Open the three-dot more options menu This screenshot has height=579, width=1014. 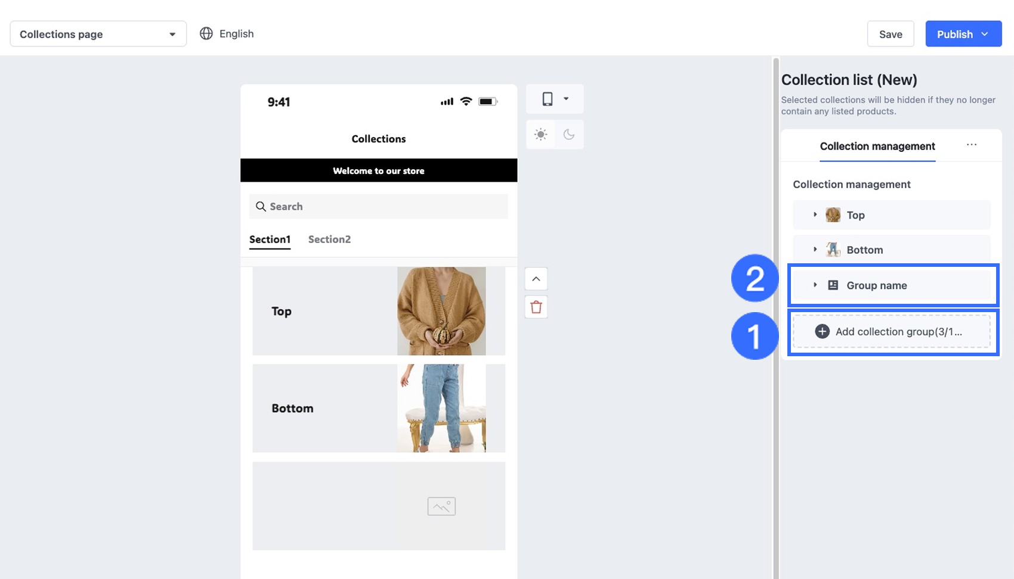coord(972,145)
